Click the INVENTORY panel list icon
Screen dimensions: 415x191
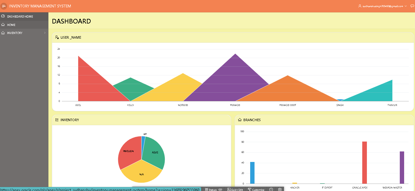coord(56,120)
